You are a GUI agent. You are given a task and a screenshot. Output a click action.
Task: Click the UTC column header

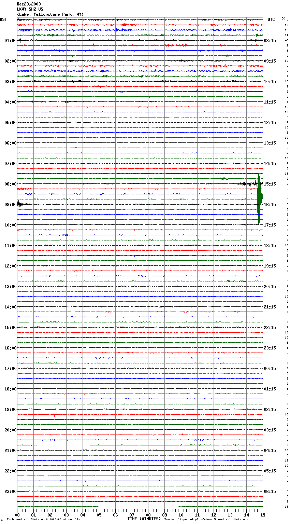pyautogui.click(x=271, y=19)
